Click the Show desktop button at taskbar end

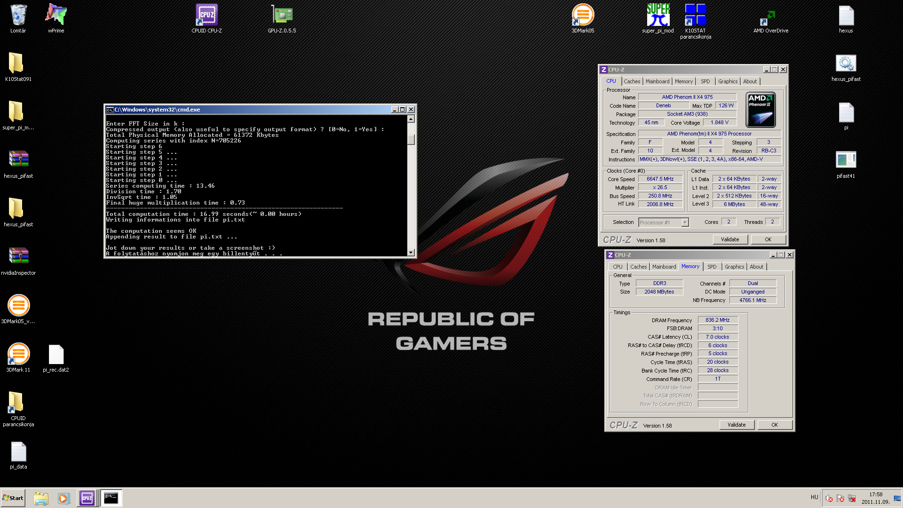(x=897, y=498)
